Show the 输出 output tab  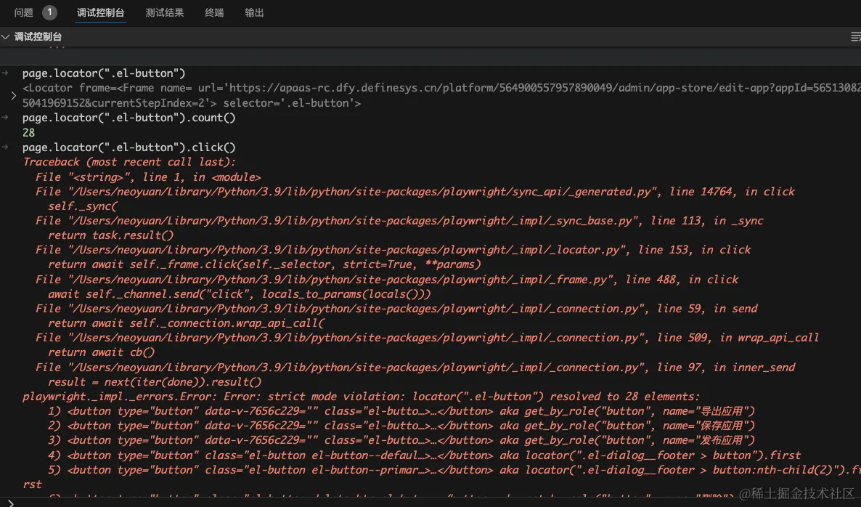click(254, 12)
